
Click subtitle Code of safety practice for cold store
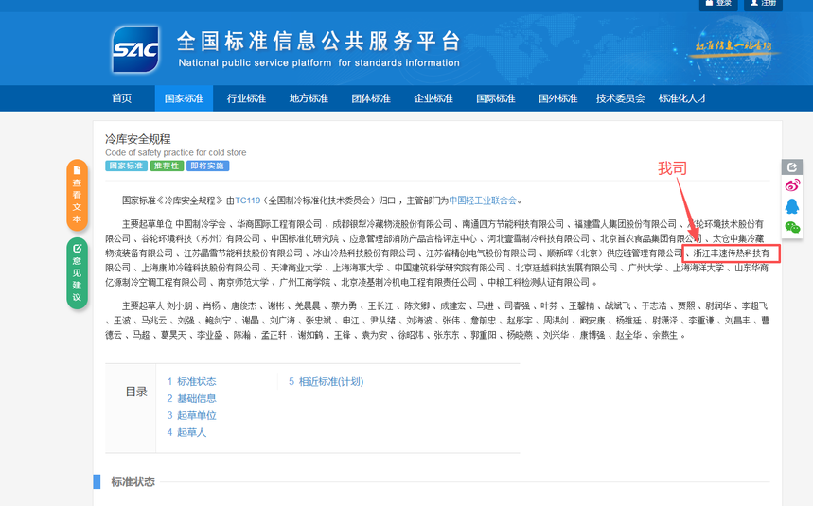pyautogui.click(x=176, y=153)
